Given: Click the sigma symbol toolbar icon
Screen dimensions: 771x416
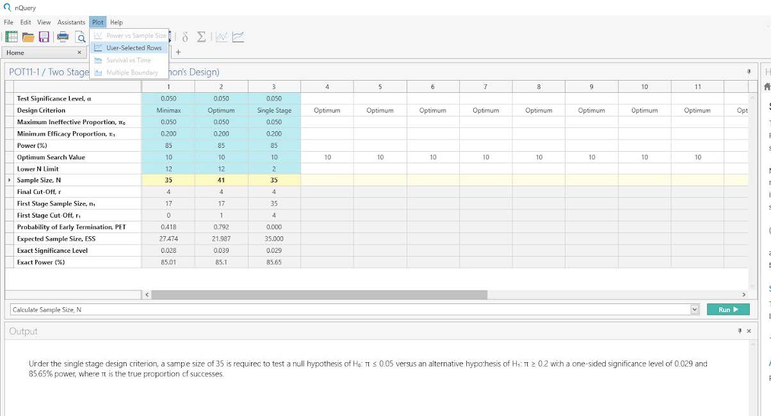Looking at the screenshot, I should pyautogui.click(x=201, y=36).
